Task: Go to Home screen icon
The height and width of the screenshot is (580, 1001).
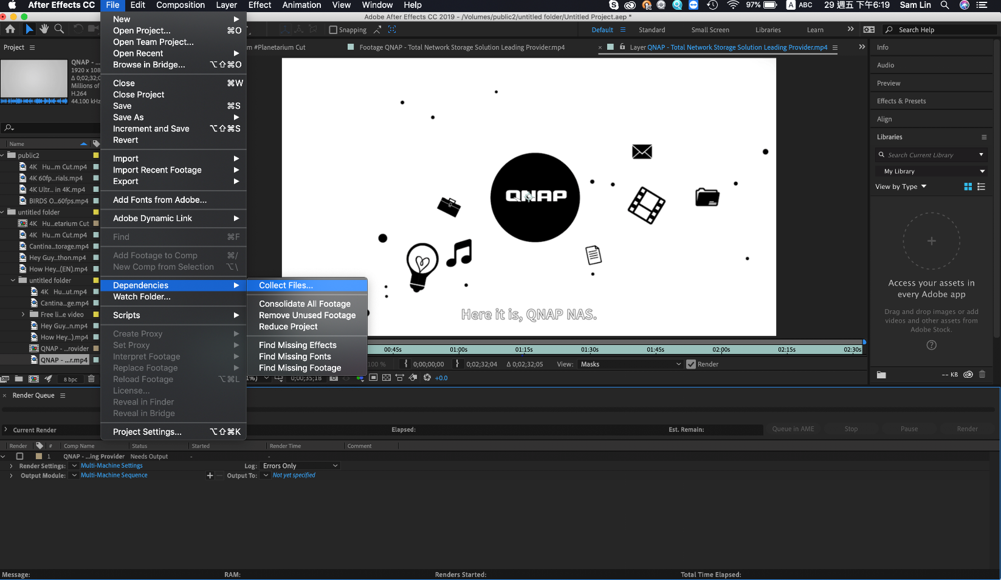Action: (10, 29)
